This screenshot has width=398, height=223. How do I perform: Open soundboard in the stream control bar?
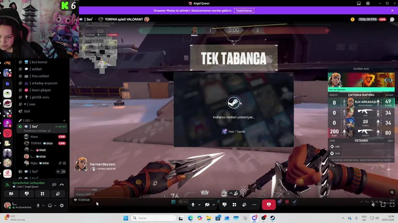pyautogui.click(x=244, y=204)
